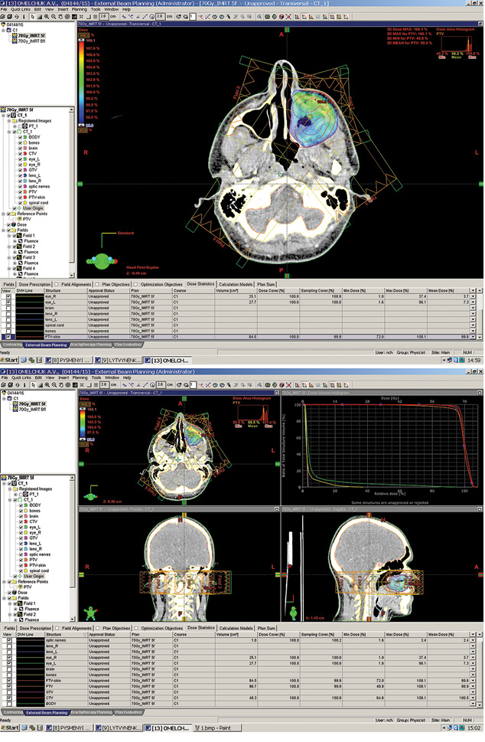Click the brain structure icon in upper tree
Screen dimensions: 485x742
click(25, 148)
